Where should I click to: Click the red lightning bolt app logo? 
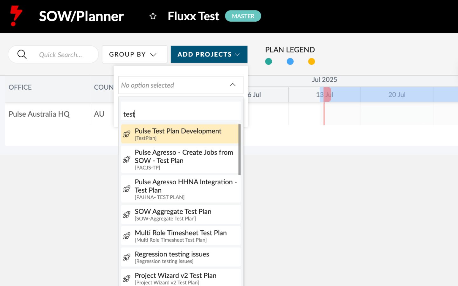click(x=16, y=16)
